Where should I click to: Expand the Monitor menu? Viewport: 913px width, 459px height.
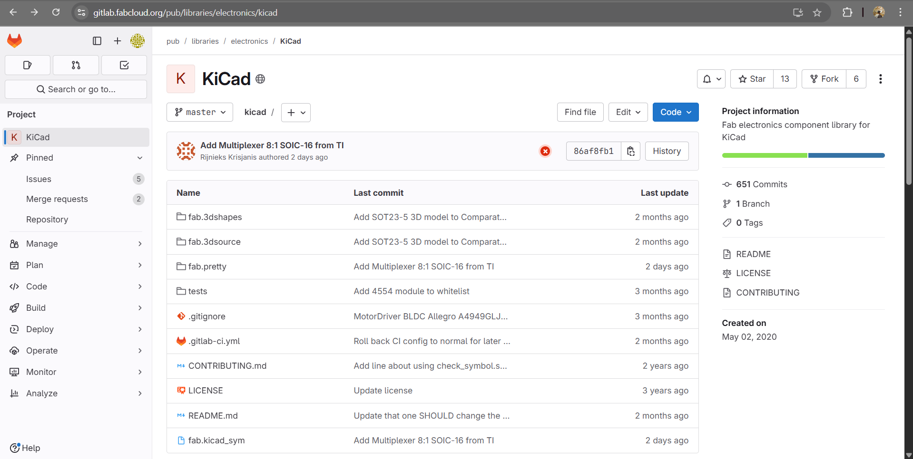click(76, 372)
